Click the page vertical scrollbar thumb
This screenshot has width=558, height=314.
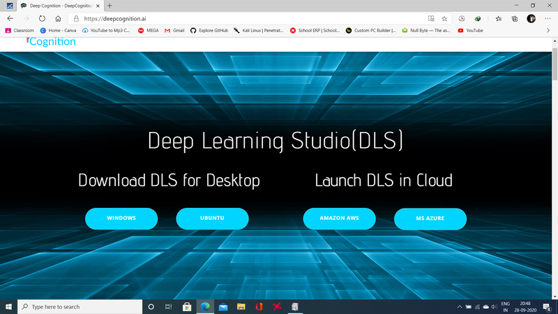coord(555,64)
